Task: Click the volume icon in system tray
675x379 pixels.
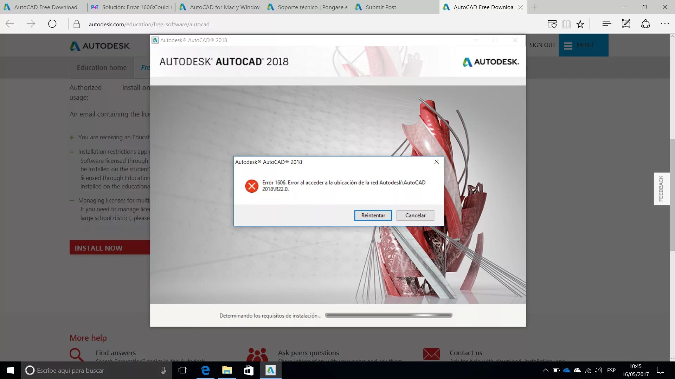Action: click(x=598, y=370)
